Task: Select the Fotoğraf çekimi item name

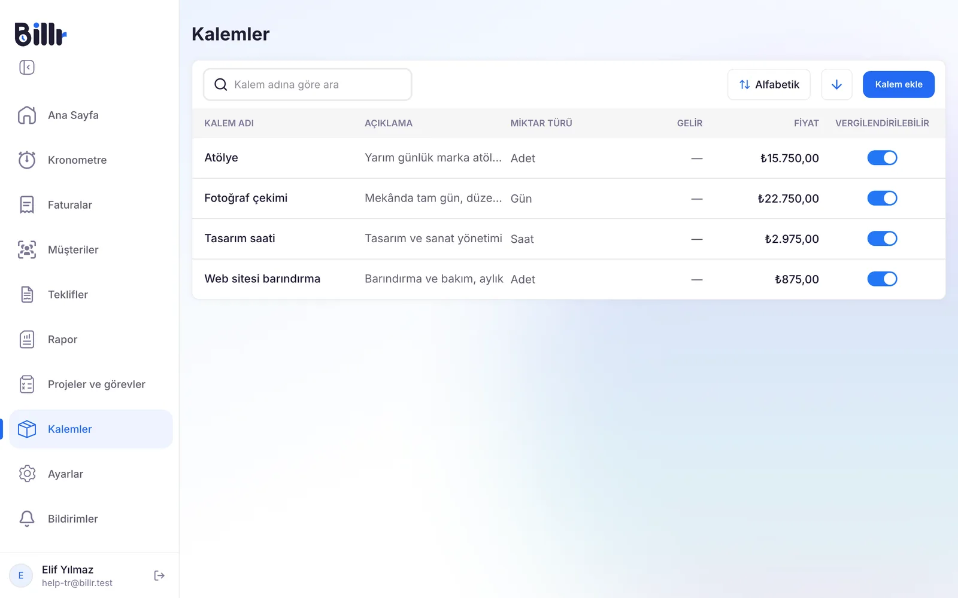Action: (x=246, y=198)
